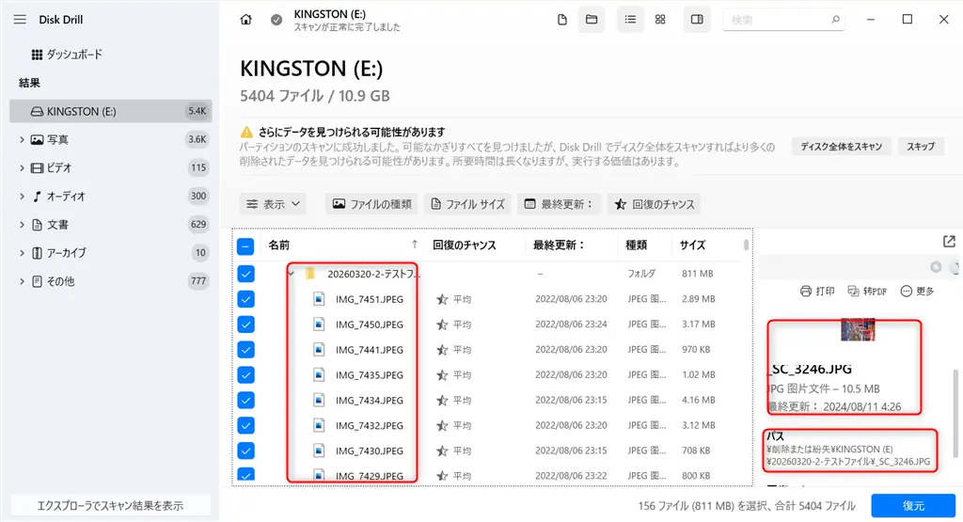Open the hamburger menu
The height and width of the screenshot is (522, 963).
(x=20, y=20)
